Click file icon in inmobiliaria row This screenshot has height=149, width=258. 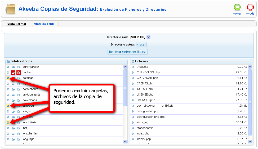tap(19, 123)
